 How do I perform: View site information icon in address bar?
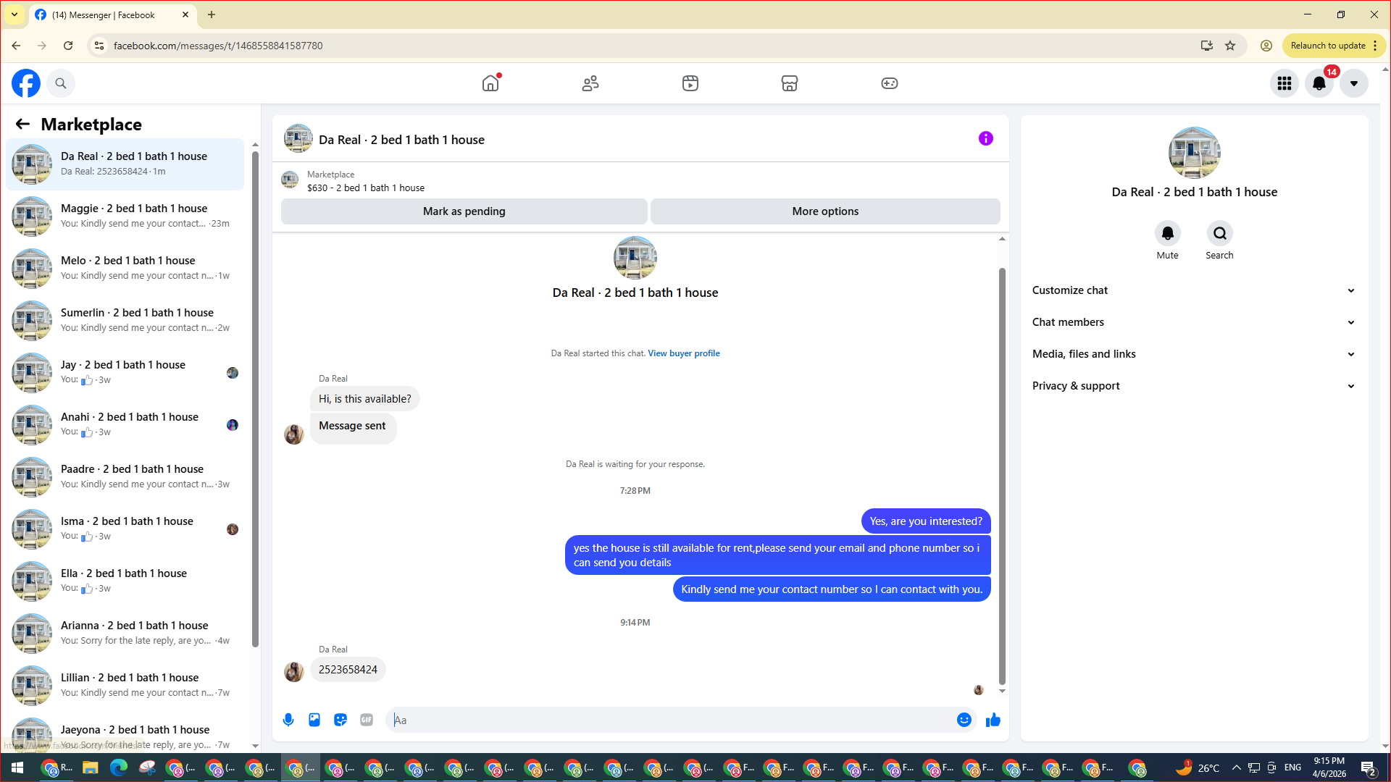pyautogui.click(x=99, y=46)
